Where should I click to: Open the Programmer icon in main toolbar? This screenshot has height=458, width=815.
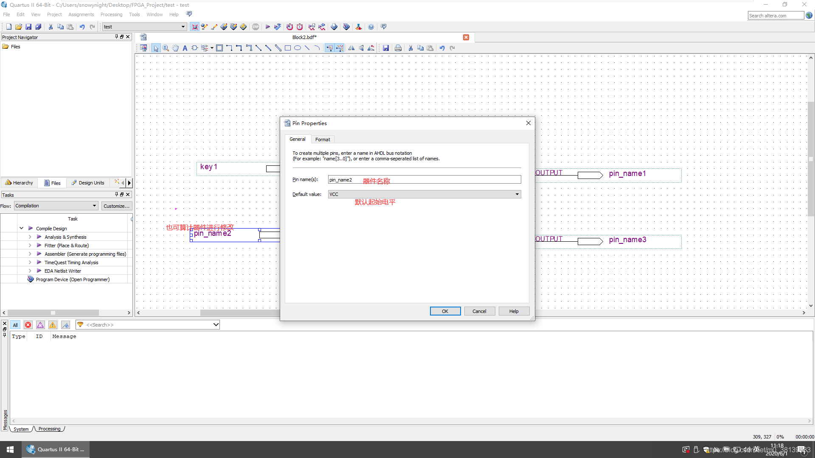[x=346, y=27]
